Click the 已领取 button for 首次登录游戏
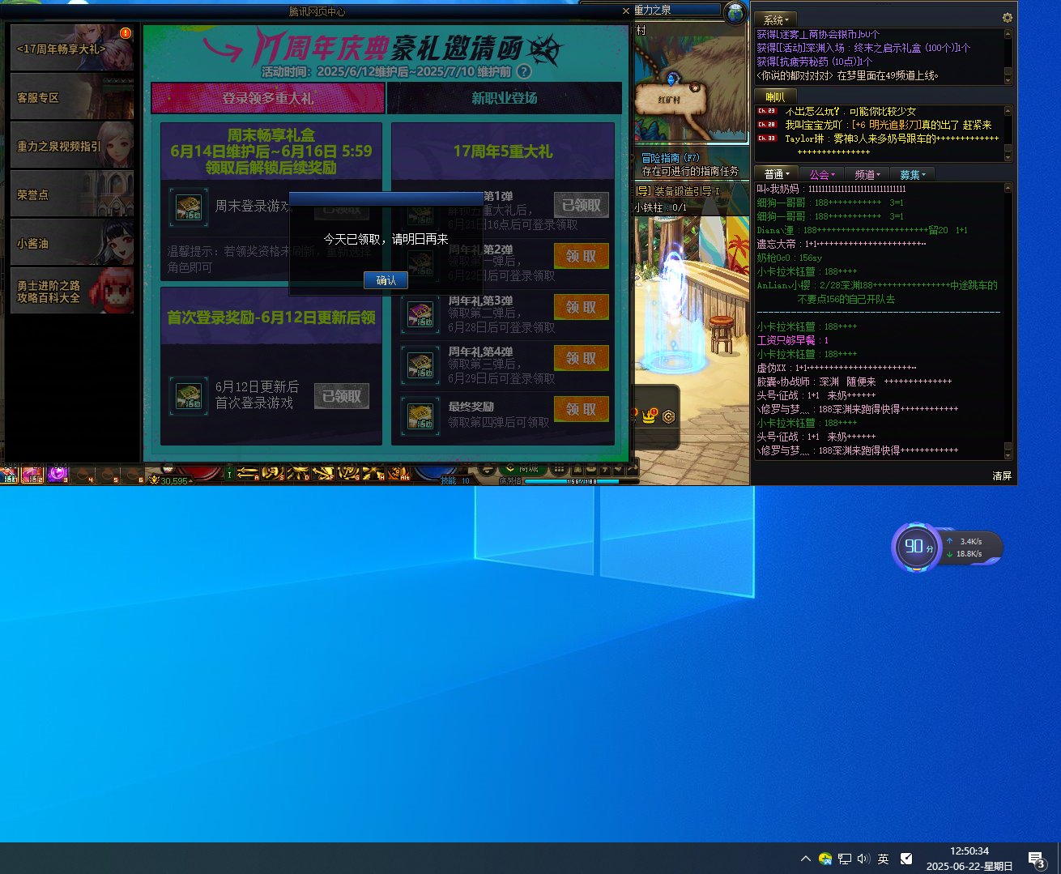The image size is (1061, 874). [342, 396]
